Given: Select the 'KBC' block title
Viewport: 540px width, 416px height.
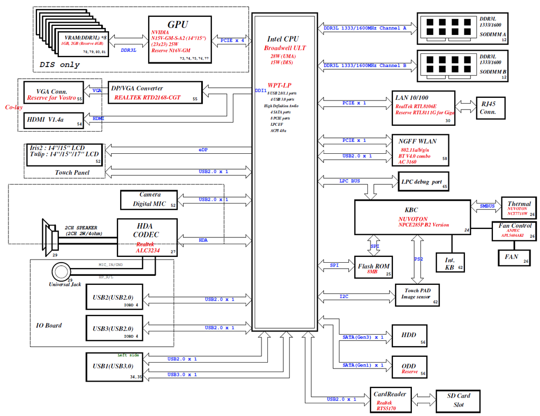Looking at the screenshot, I should point(411,210).
